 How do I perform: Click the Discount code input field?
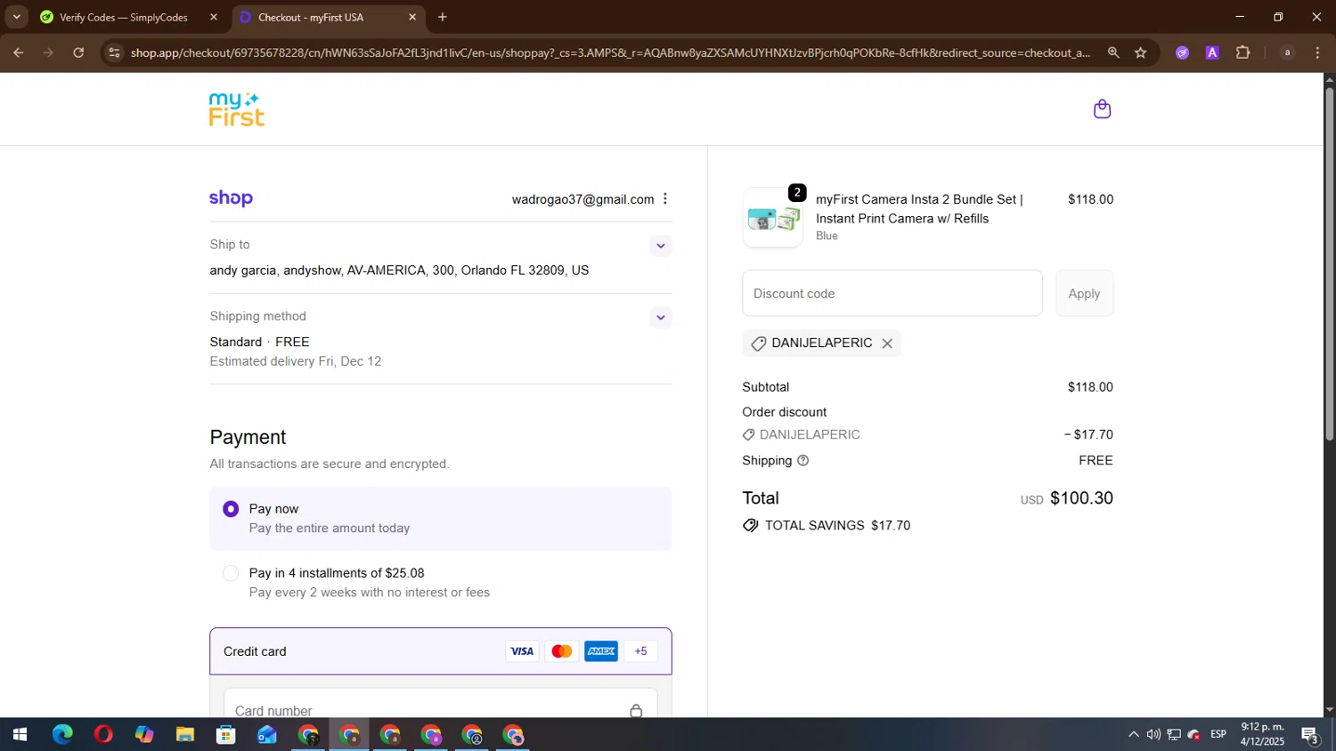[x=892, y=294]
